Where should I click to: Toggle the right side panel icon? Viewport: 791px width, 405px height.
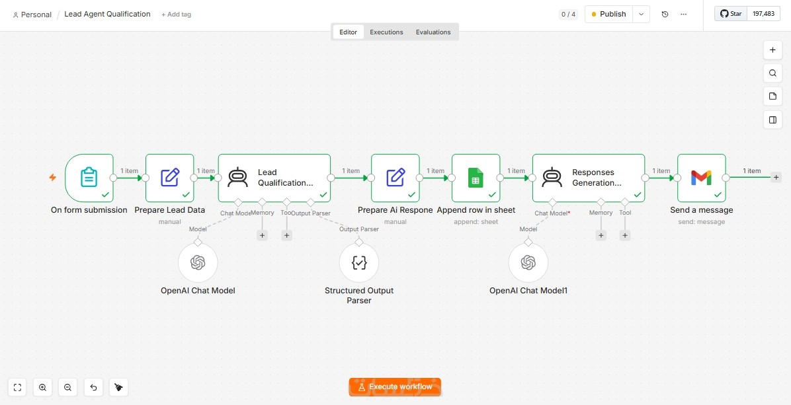(772, 120)
